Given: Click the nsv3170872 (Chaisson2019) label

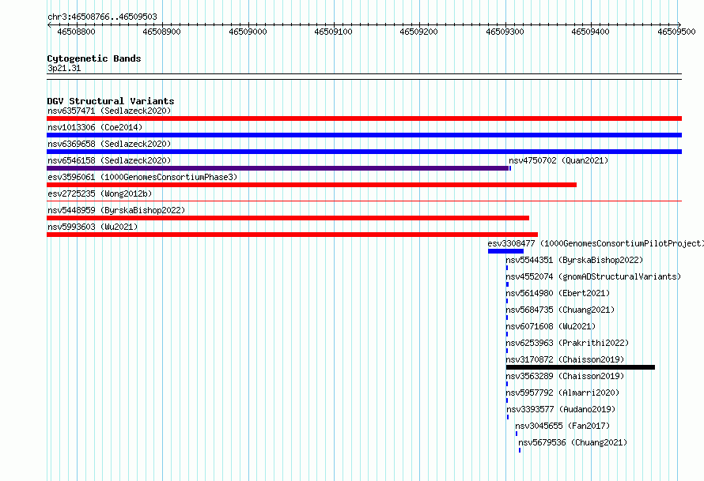Looking at the screenshot, I should pyautogui.click(x=565, y=359).
